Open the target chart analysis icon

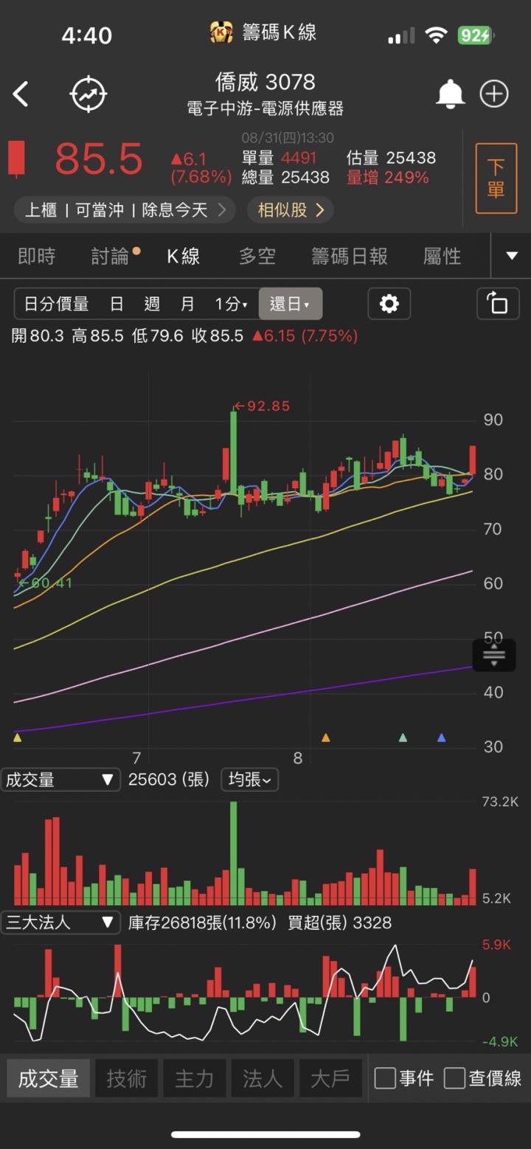pyautogui.click(x=88, y=94)
